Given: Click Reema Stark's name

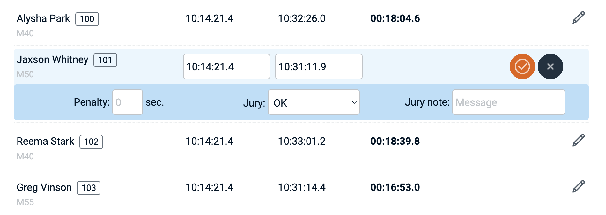Looking at the screenshot, I should [x=45, y=141].
